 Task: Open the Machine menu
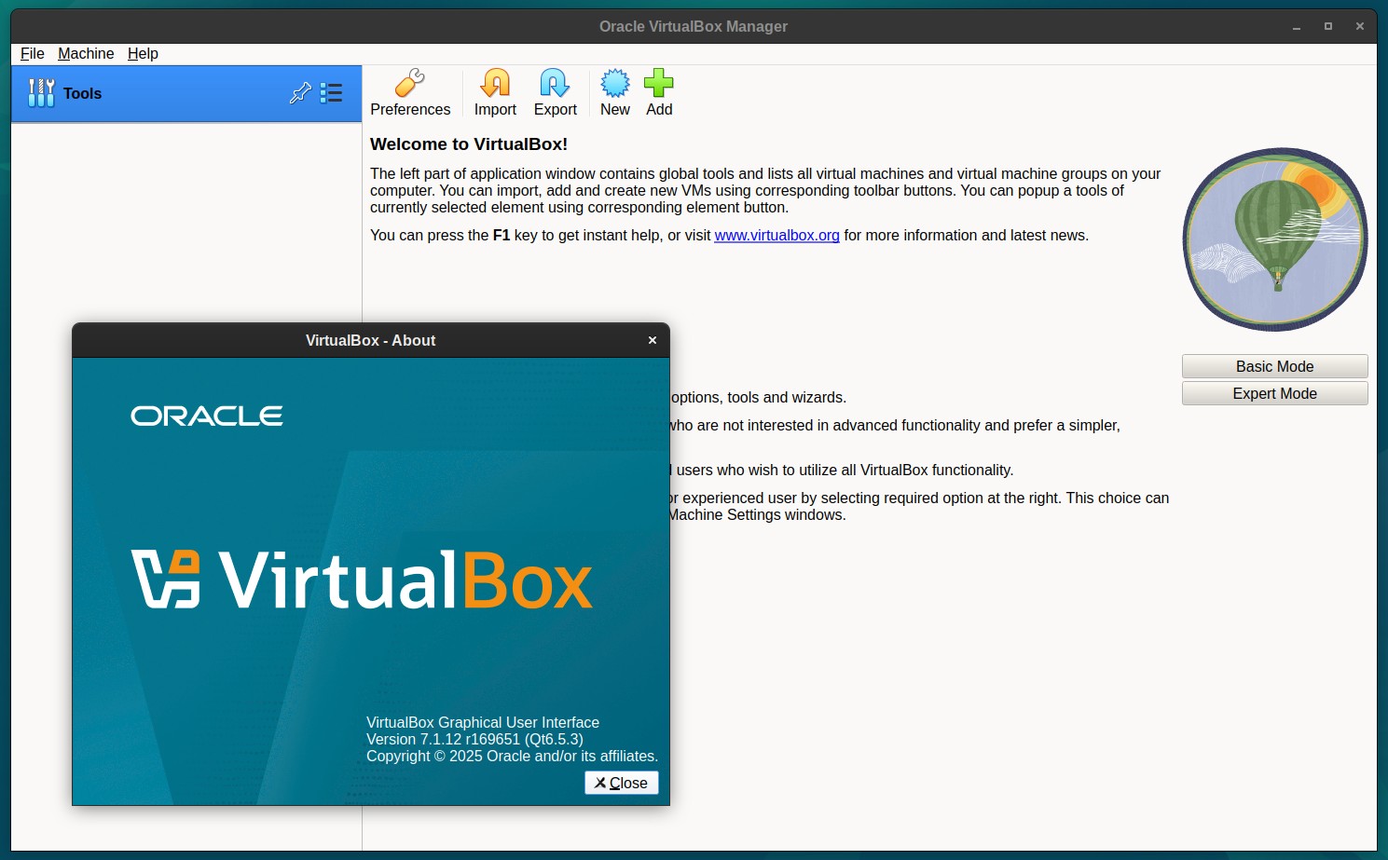[x=86, y=54]
